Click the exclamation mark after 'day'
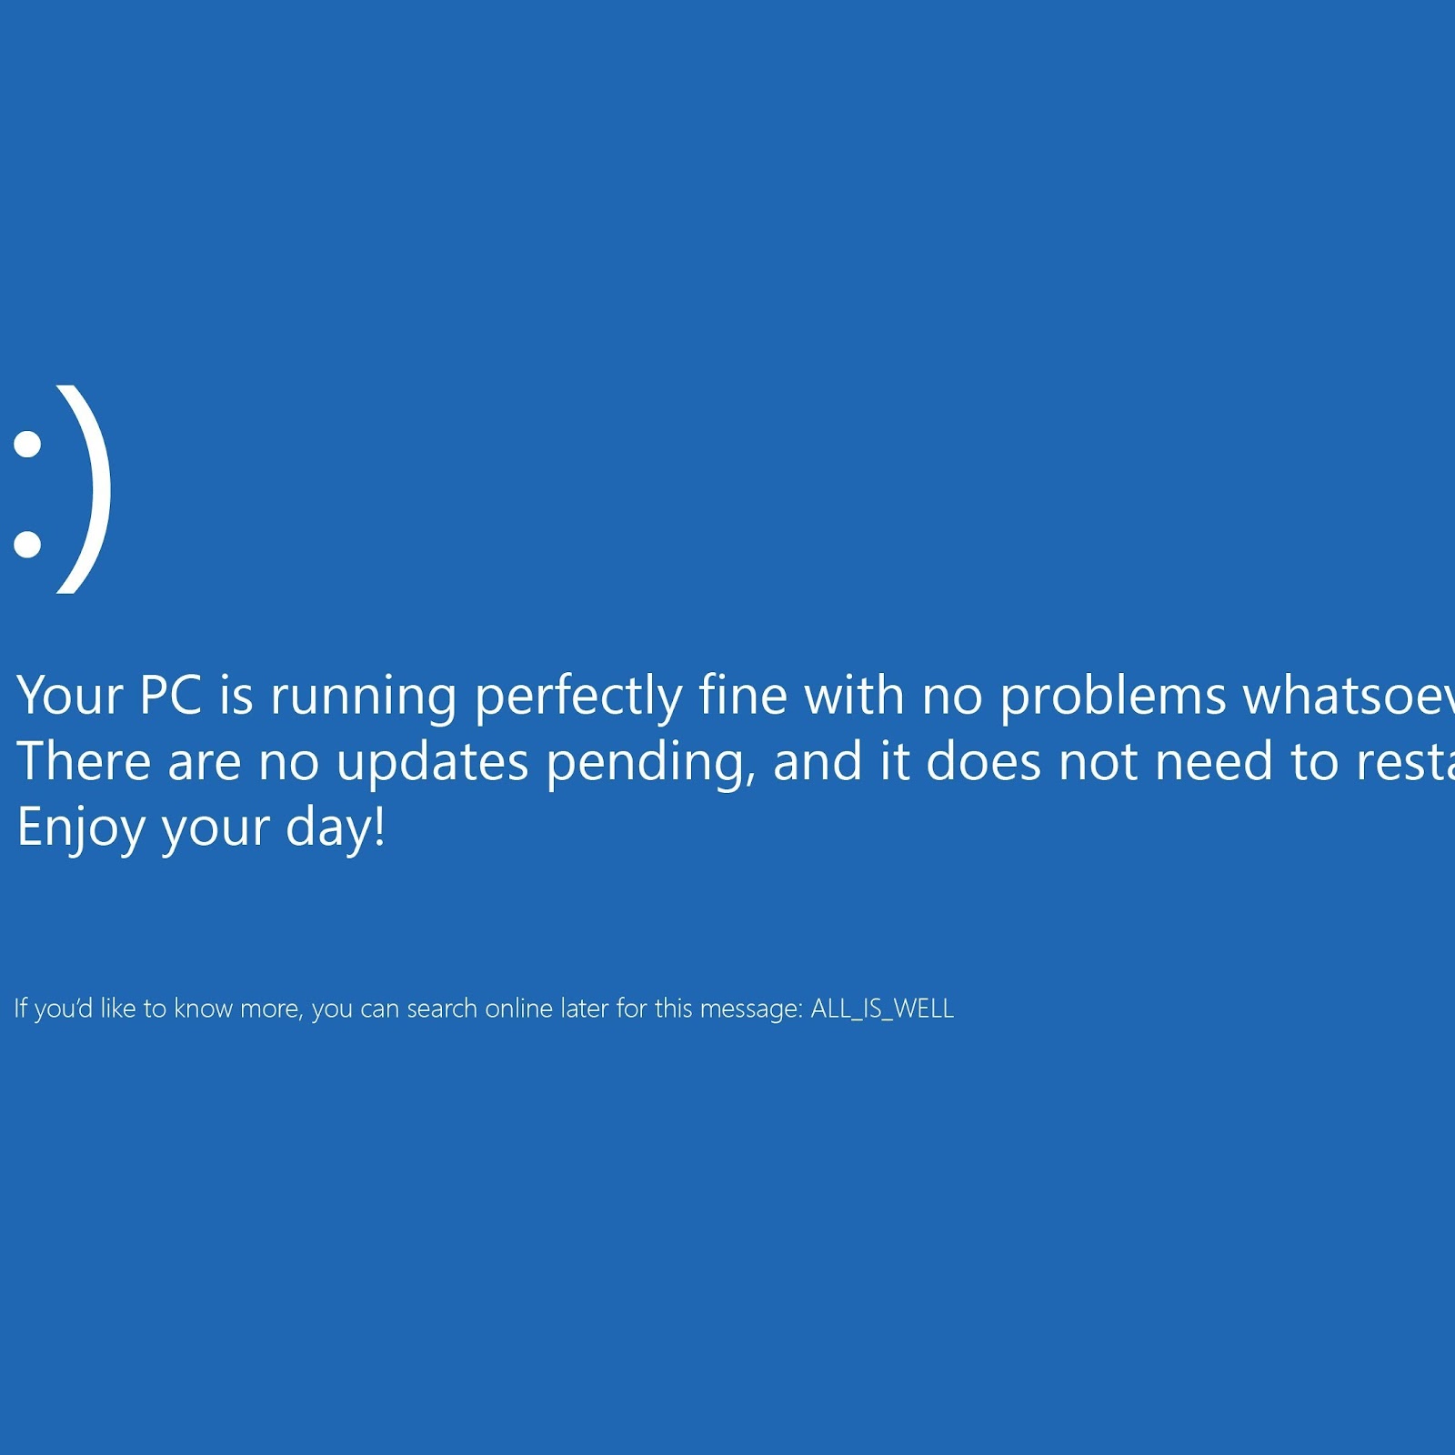This screenshot has width=1455, height=1455. tap(379, 826)
